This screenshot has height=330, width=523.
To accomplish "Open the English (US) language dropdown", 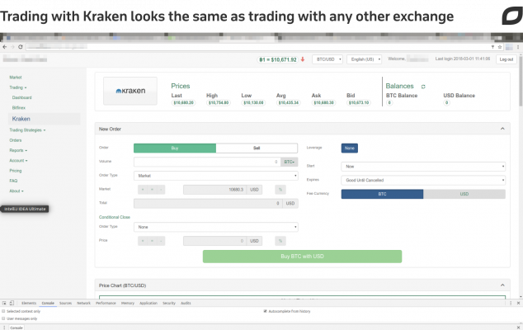I will (x=365, y=59).
